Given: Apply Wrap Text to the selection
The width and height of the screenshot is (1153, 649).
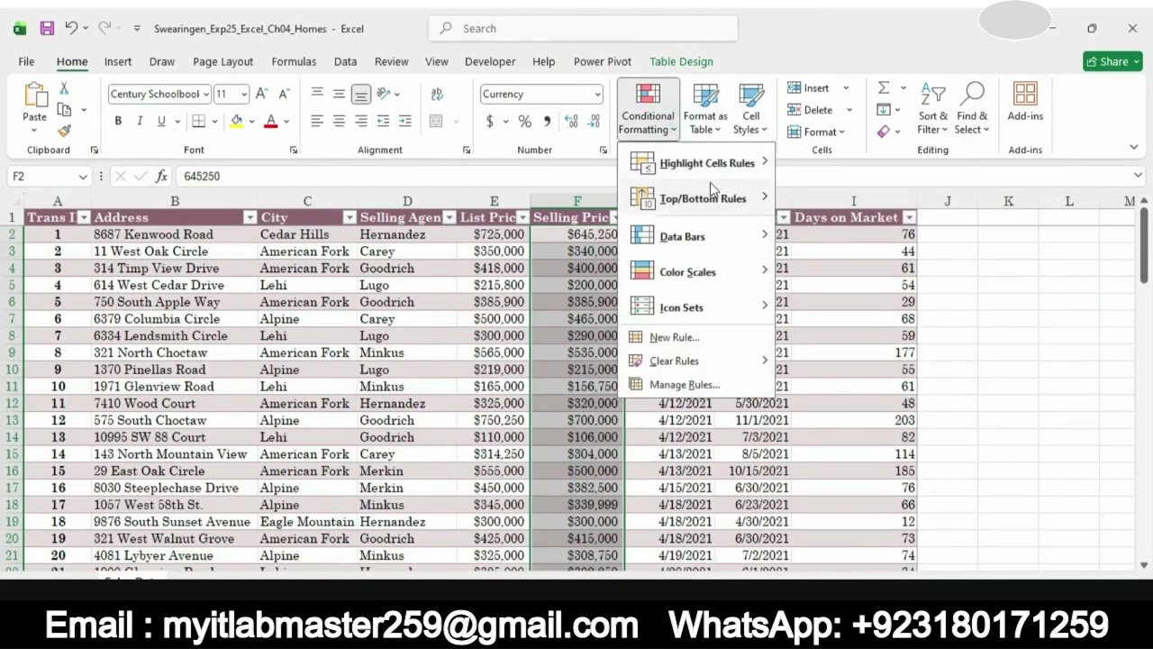Looking at the screenshot, I should pyautogui.click(x=437, y=94).
